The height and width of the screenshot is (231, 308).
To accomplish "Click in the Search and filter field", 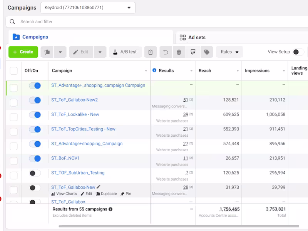I will [157, 22].
